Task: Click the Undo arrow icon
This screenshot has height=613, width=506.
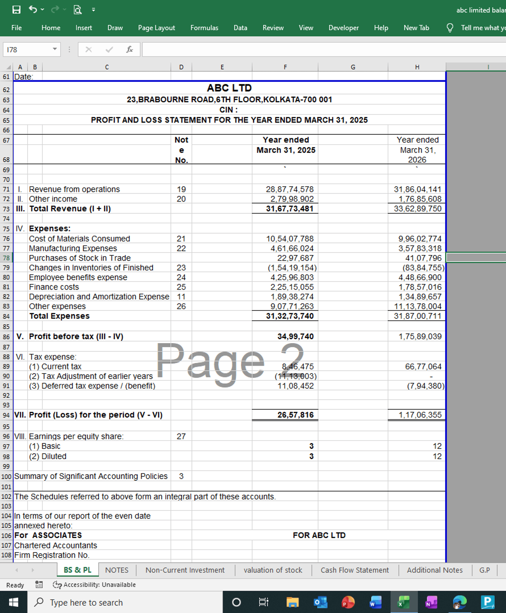Action: pos(33,9)
